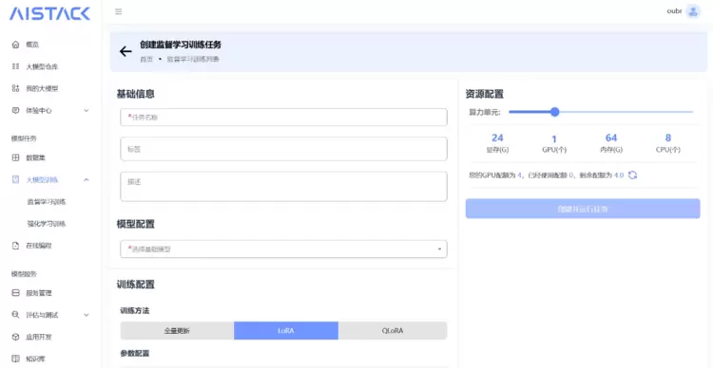Click the hamburger menu collapse icon

(118, 11)
